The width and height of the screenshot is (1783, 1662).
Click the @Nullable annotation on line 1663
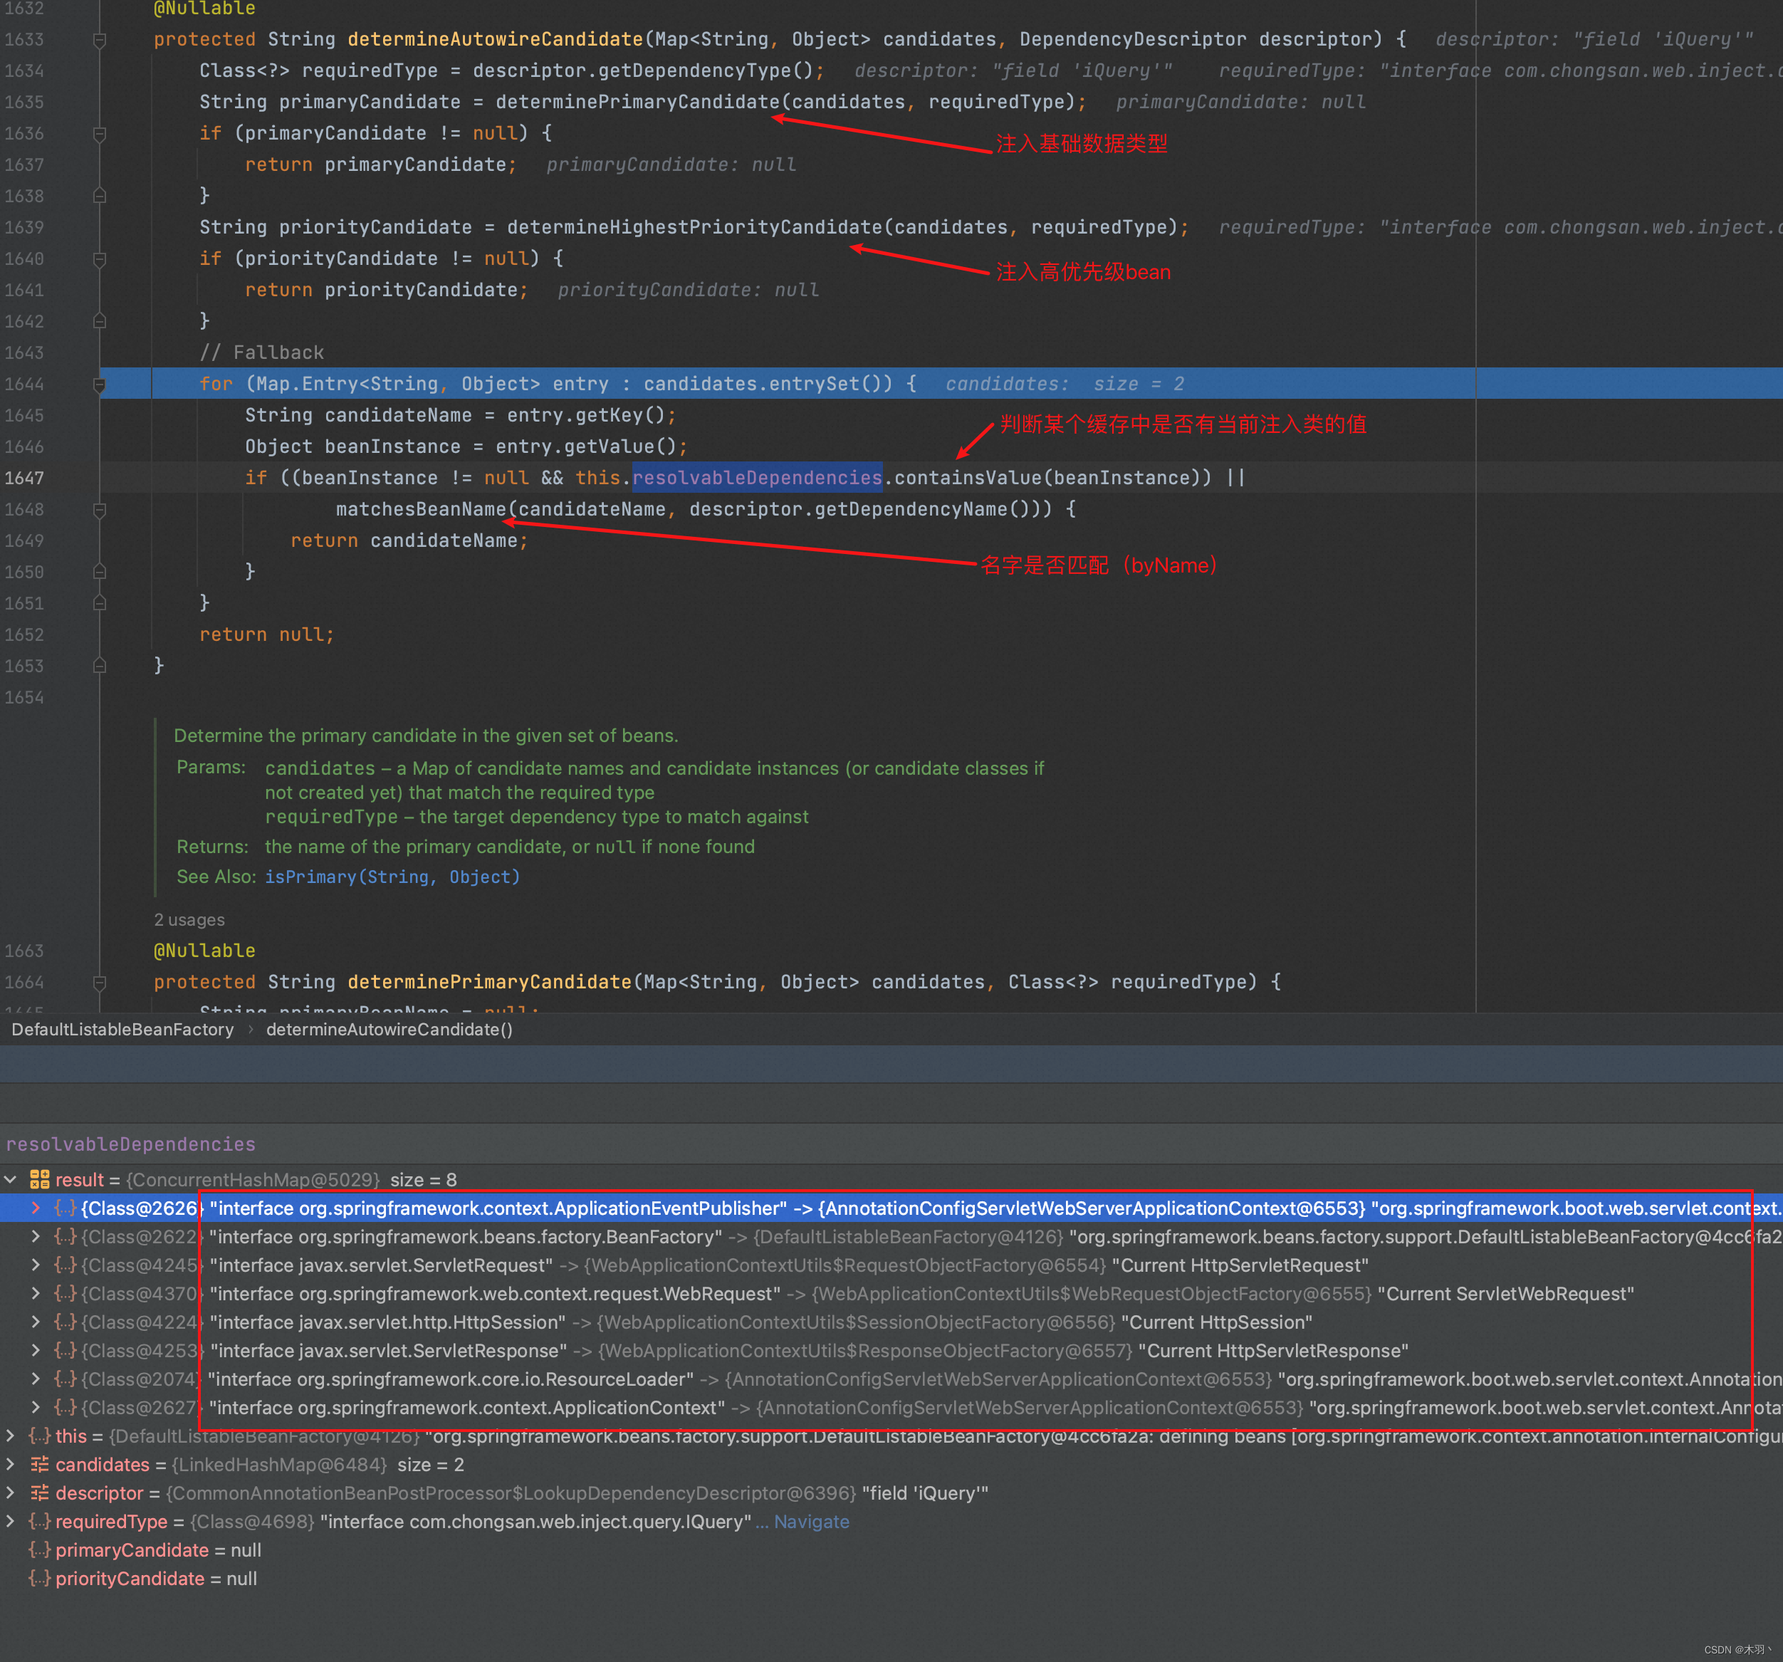(x=204, y=951)
